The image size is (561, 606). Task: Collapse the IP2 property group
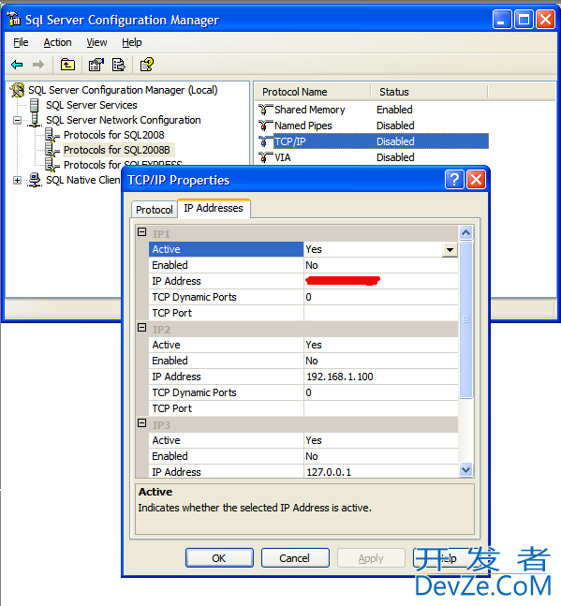click(x=141, y=327)
